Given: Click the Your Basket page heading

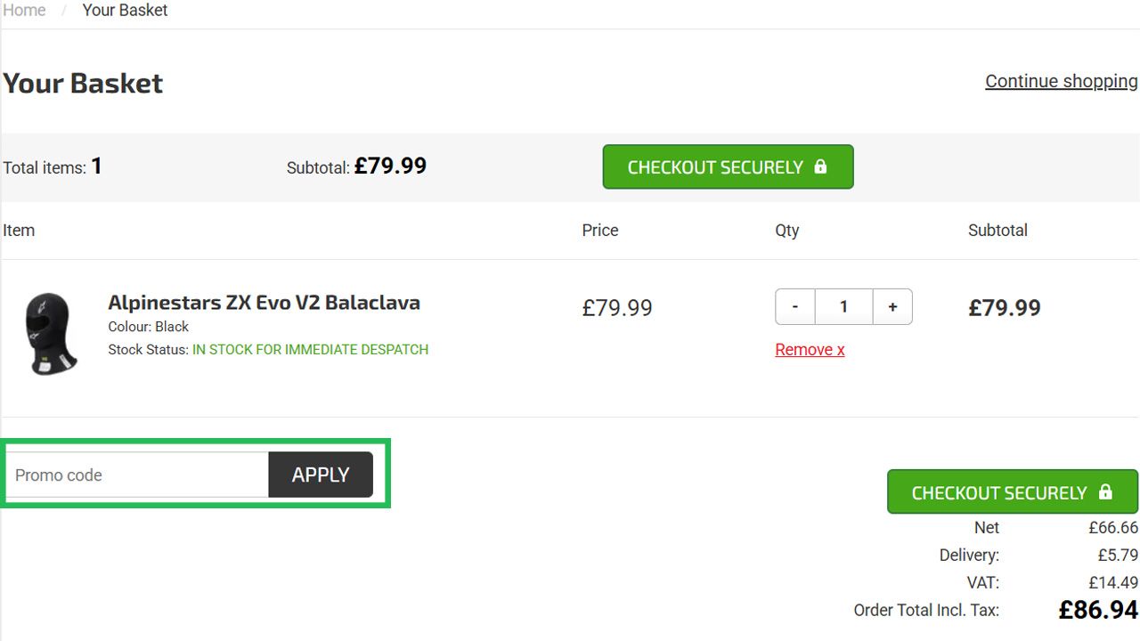Looking at the screenshot, I should coord(84,84).
